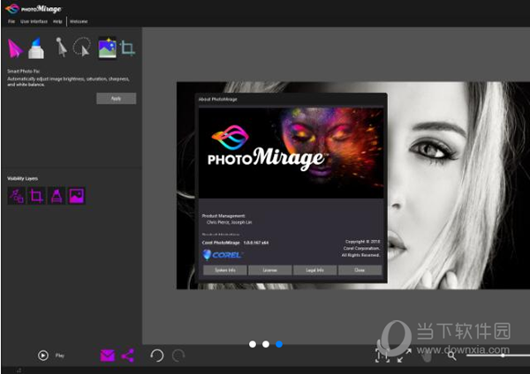Screen dimensions: 530x374
Task: Click the 'Play' label next to play icon
Action: (x=60, y=355)
